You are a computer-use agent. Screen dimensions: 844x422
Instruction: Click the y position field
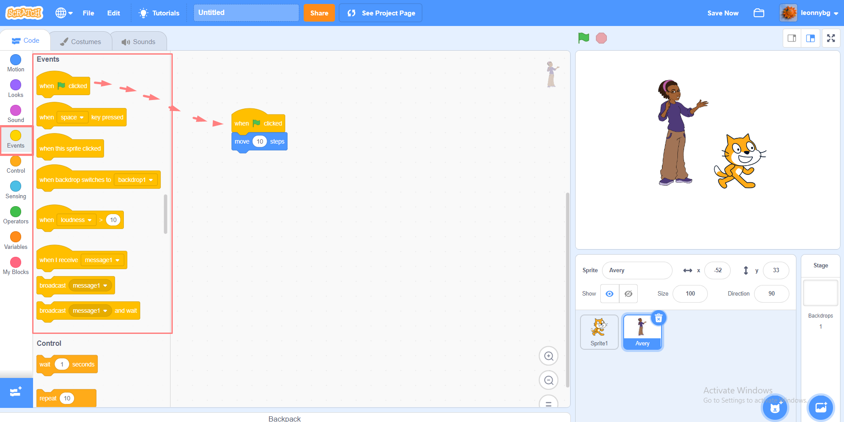pyautogui.click(x=776, y=270)
